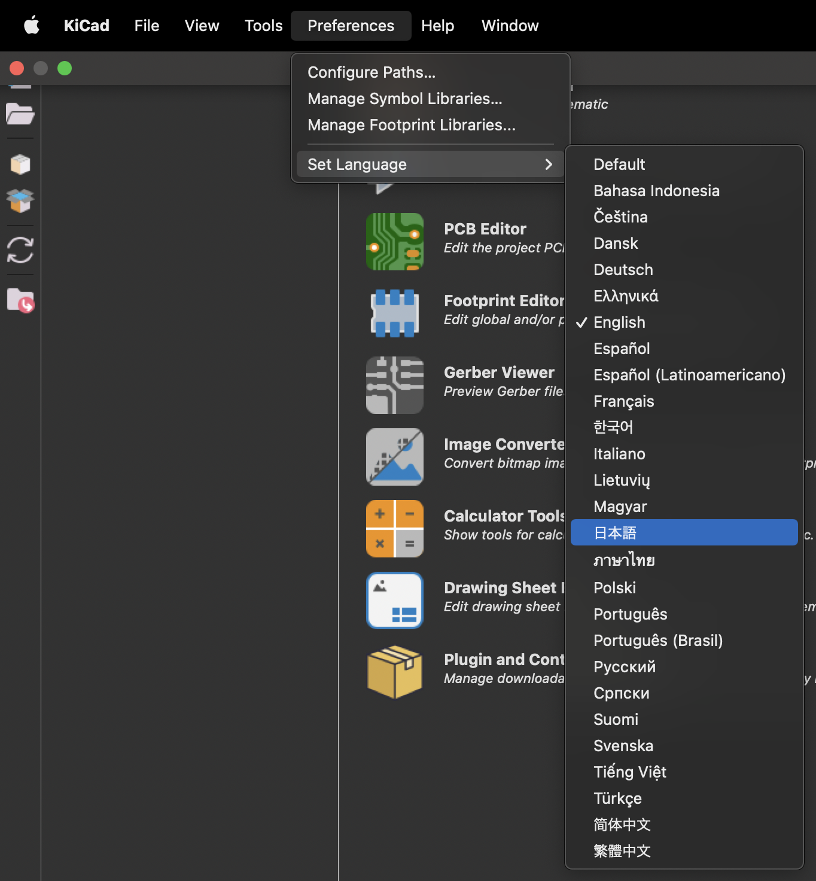Select Русский language
816x881 pixels.
pyautogui.click(x=684, y=667)
